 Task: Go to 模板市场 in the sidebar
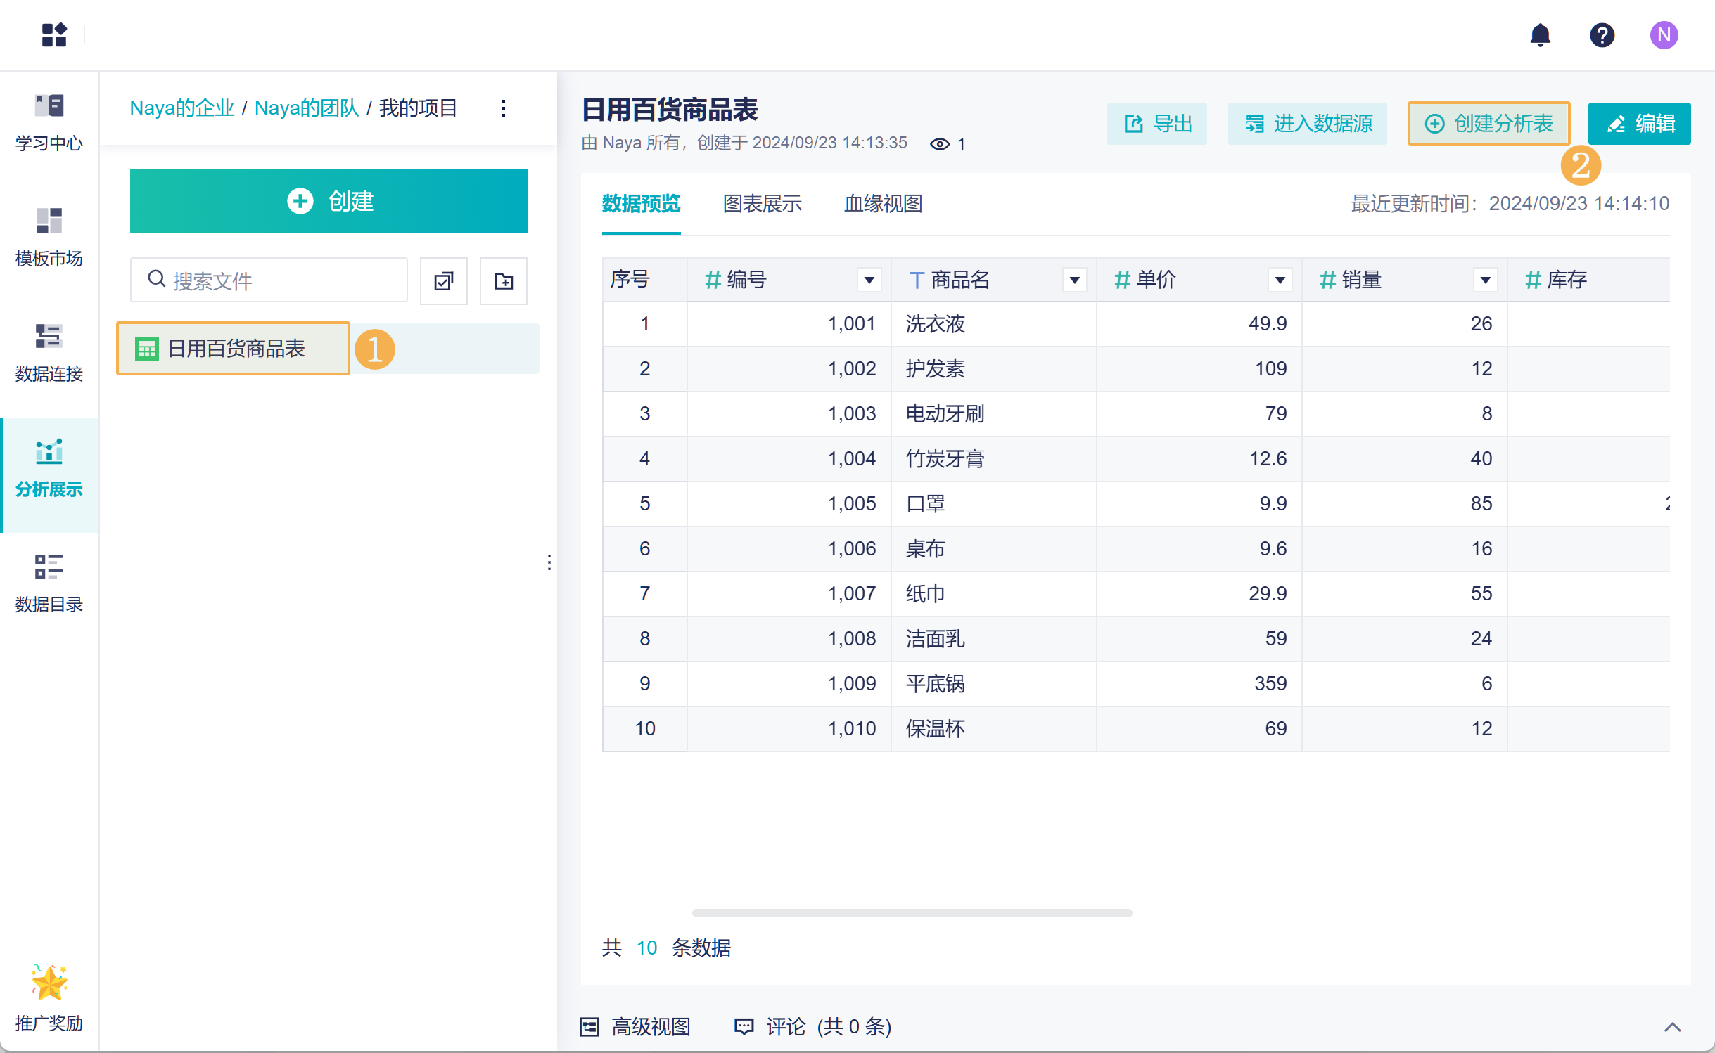[x=49, y=238]
